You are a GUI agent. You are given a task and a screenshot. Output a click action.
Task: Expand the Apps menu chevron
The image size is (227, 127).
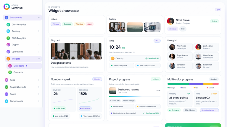(39, 80)
